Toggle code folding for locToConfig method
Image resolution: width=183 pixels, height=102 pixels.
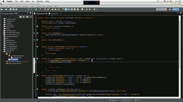[x=37, y=76]
